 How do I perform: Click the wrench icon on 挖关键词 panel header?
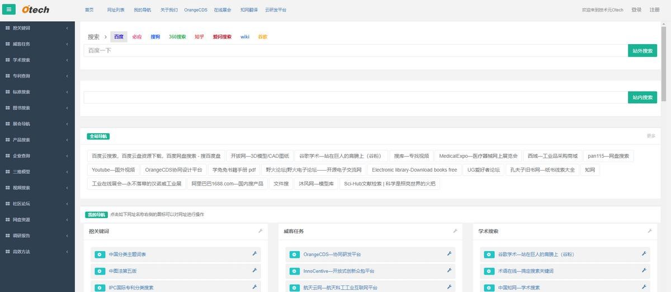pos(260,231)
